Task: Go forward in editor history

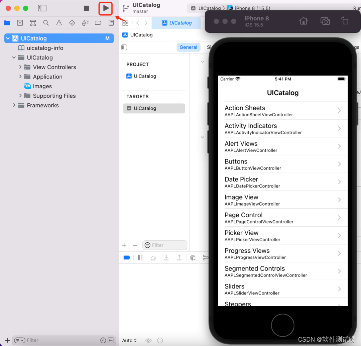Action: coord(146,23)
